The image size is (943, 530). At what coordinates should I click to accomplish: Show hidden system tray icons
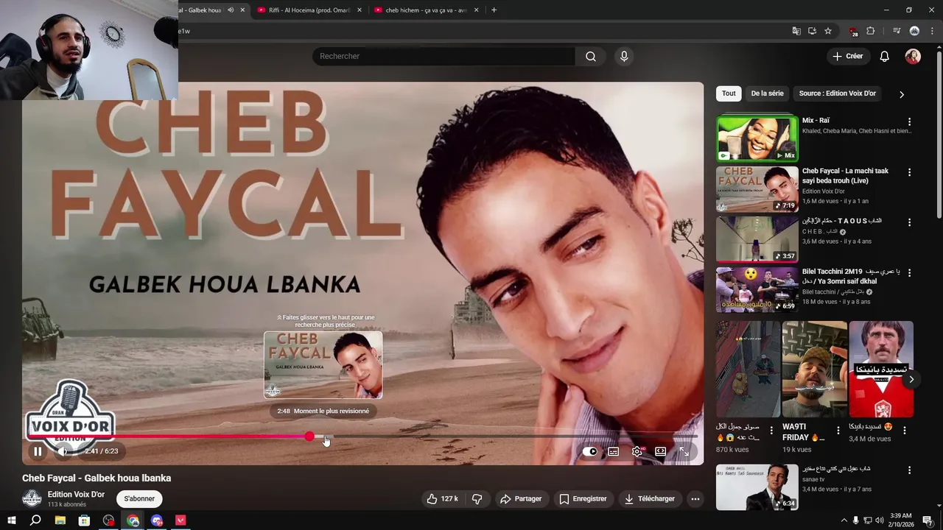(844, 520)
